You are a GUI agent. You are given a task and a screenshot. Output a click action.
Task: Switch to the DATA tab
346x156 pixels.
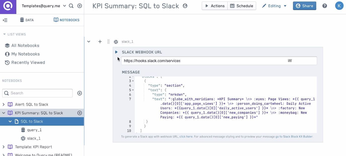[27, 20]
